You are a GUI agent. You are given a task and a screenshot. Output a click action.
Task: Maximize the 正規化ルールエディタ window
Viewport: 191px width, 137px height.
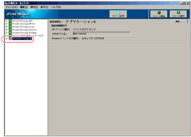[x=184, y=3]
